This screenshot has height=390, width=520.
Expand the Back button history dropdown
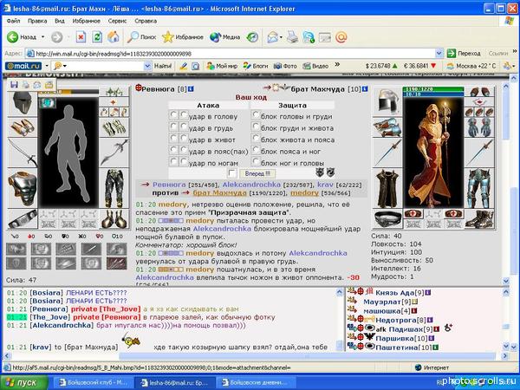point(42,36)
